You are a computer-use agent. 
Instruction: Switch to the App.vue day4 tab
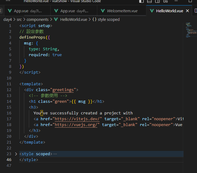(x=74, y=11)
